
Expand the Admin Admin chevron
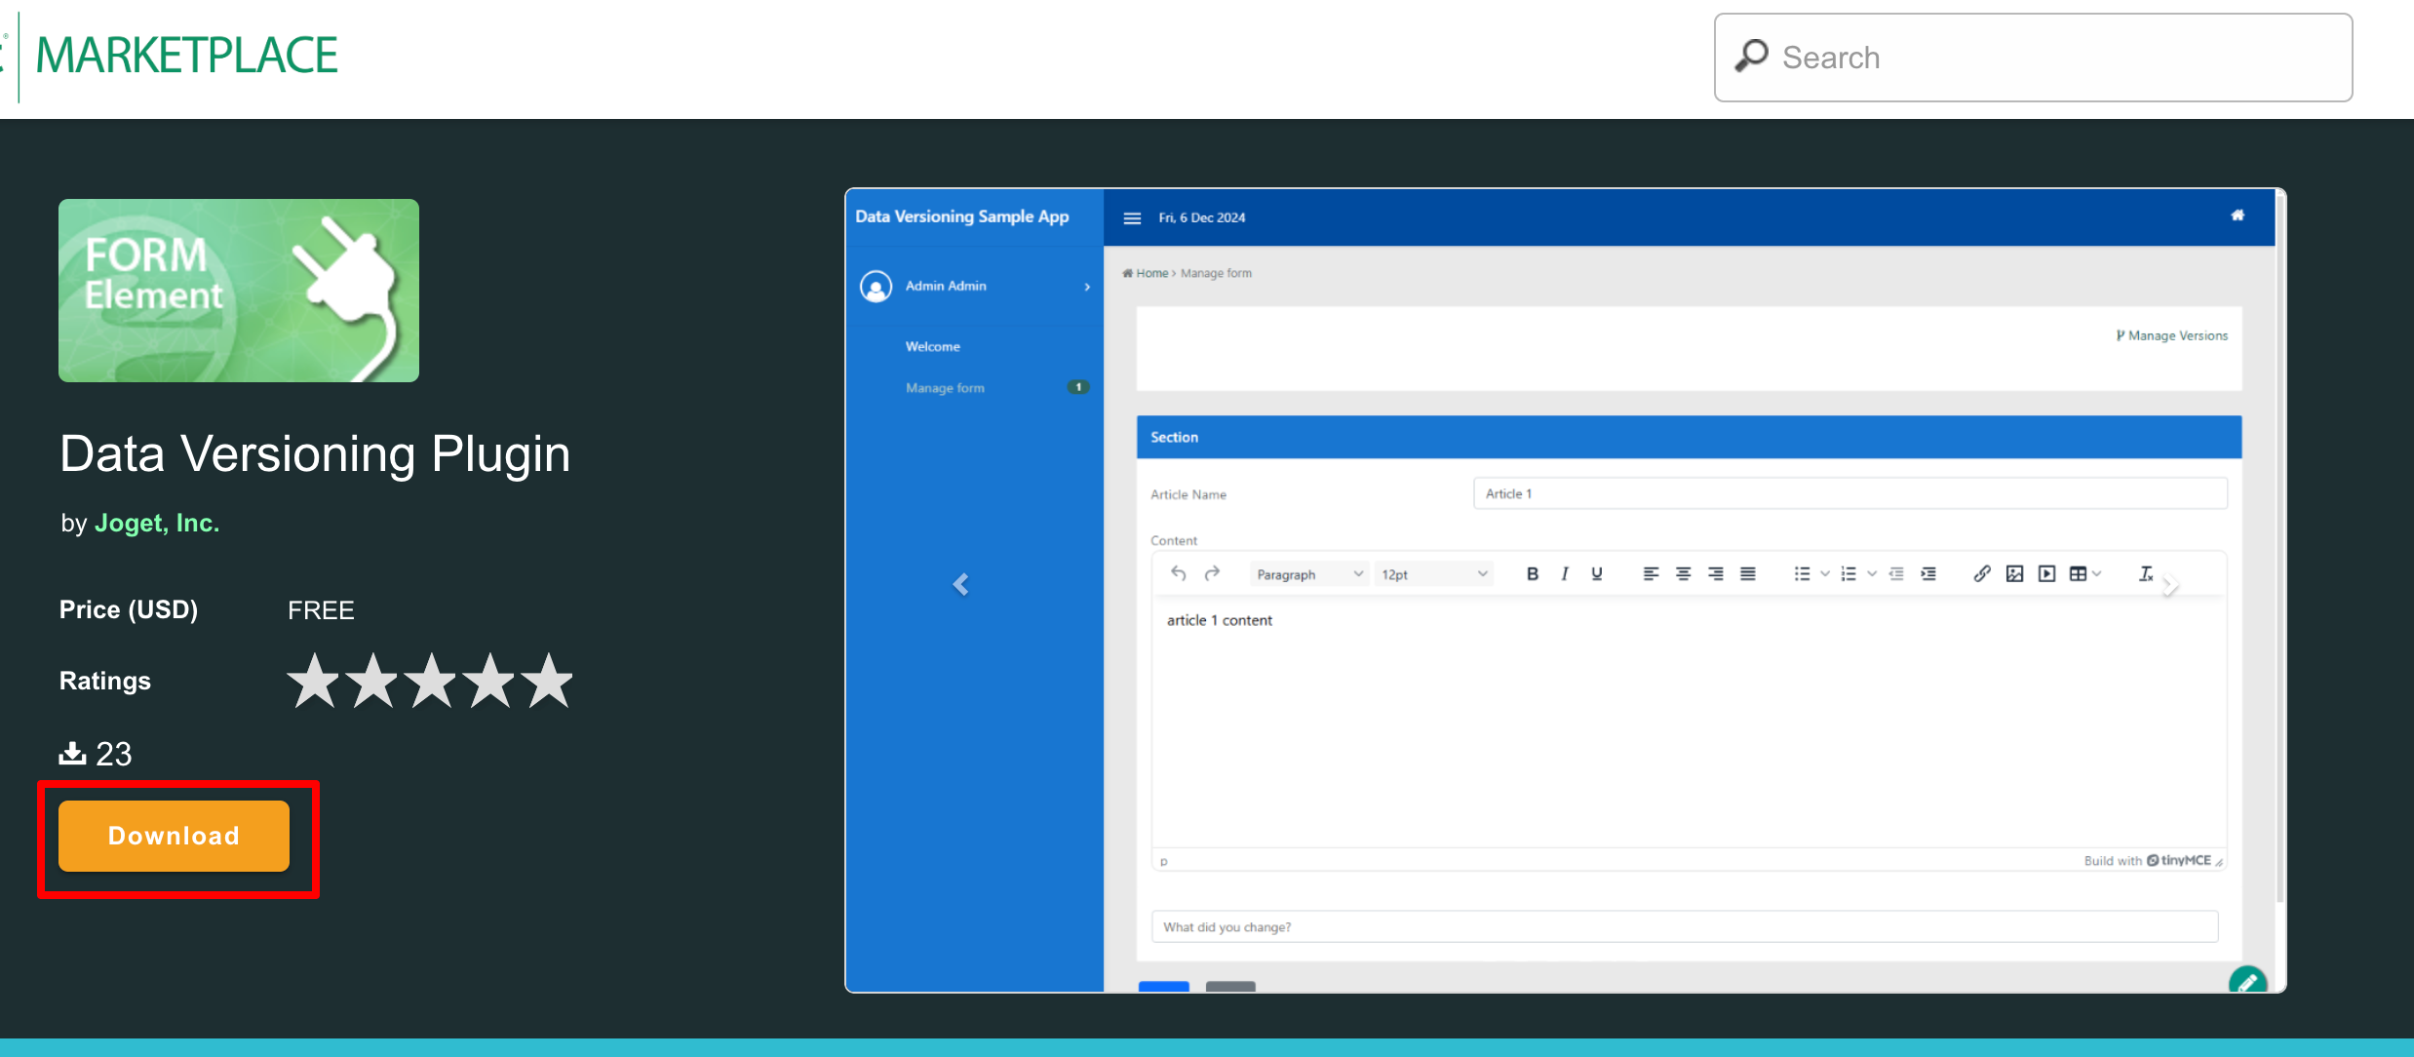coord(1087,287)
